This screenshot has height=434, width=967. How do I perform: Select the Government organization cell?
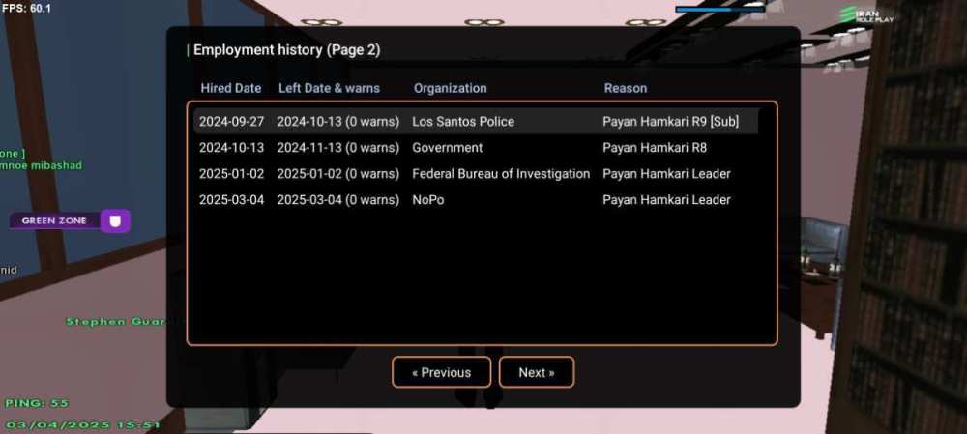pyautogui.click(x=448, y=148)
